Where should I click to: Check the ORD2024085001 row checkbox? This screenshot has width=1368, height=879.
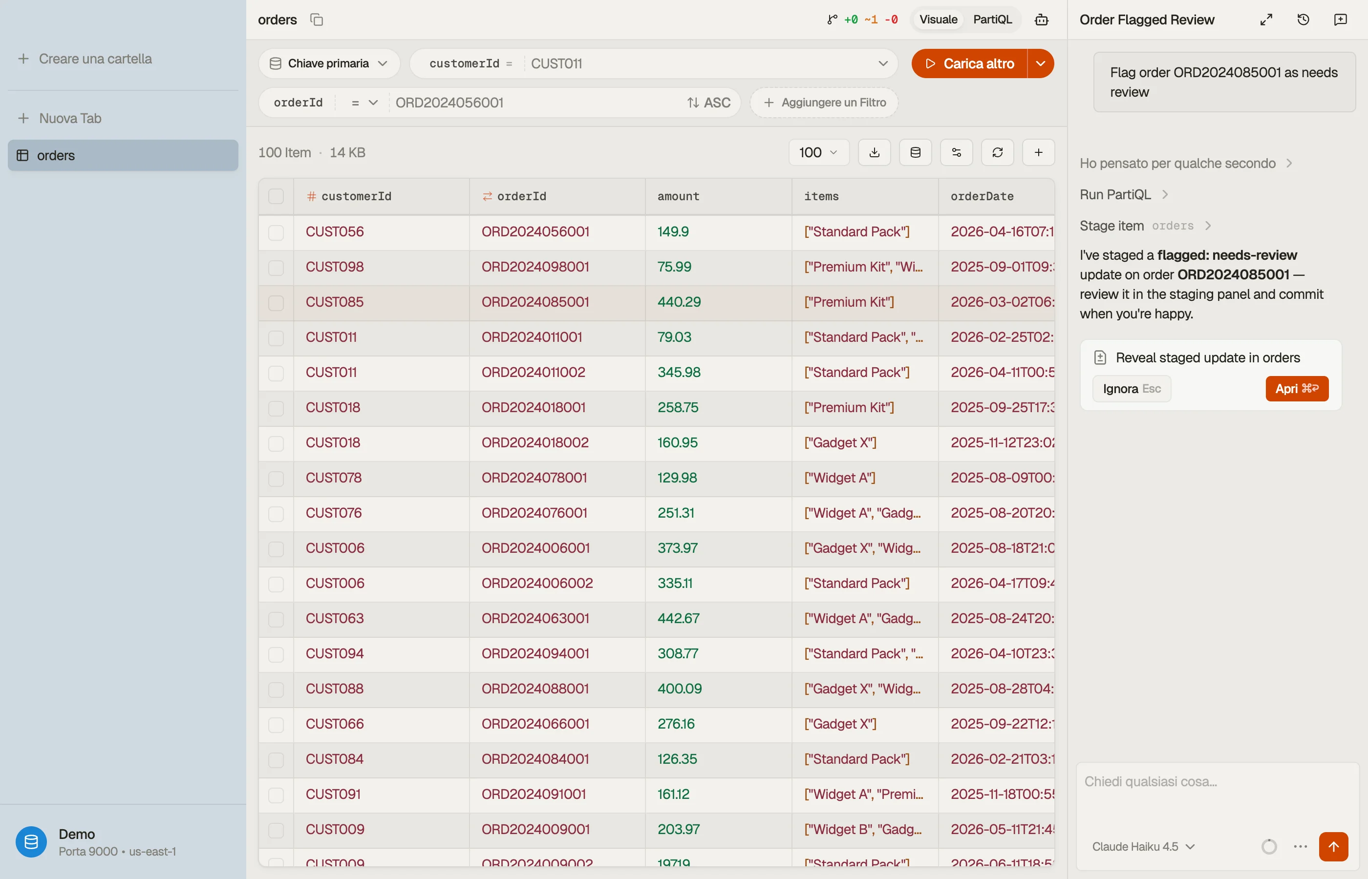click(x=276, y=302)
